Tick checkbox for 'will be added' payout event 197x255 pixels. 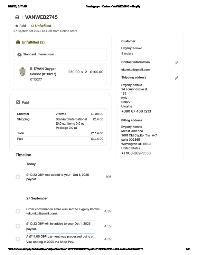click(x=18, y=226)
